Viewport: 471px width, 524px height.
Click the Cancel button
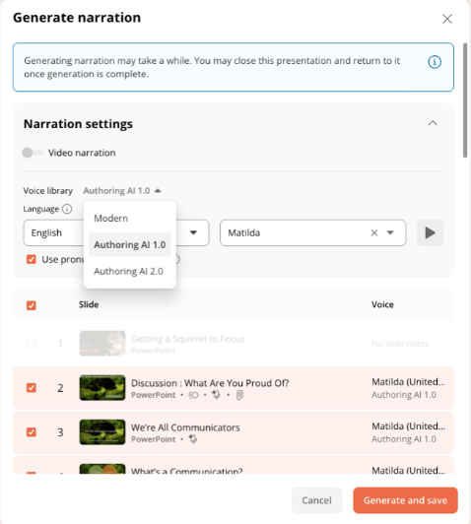[x=316, y=500]
